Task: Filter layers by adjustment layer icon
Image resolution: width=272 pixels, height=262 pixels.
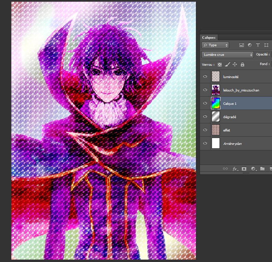Action: [250, 45]
